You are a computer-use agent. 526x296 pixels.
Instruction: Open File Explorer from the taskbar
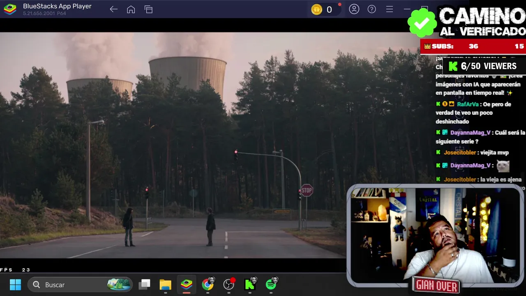[x=165, y=284]
